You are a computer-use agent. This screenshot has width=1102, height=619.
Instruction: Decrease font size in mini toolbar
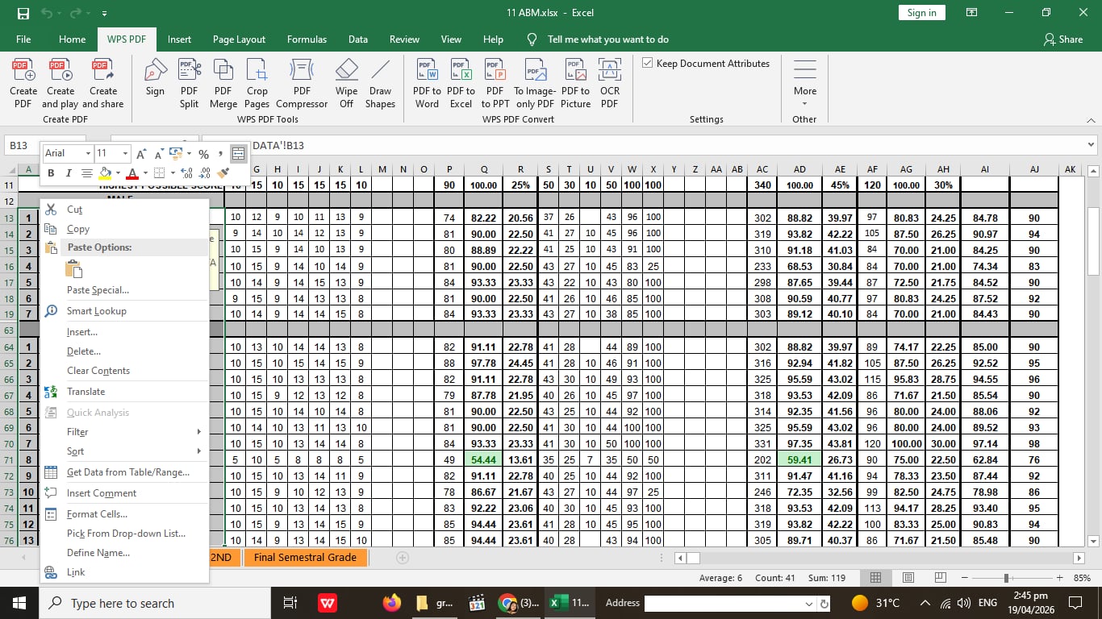[159, 153]
